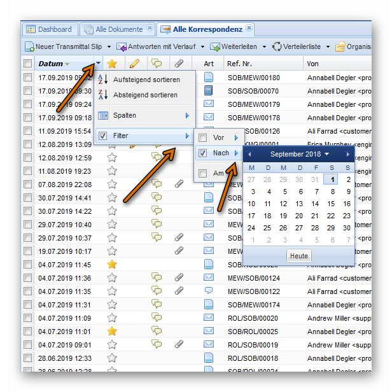Click the star icon column header
The width and height of the screenshot is (392, 392).
(112, 64)
